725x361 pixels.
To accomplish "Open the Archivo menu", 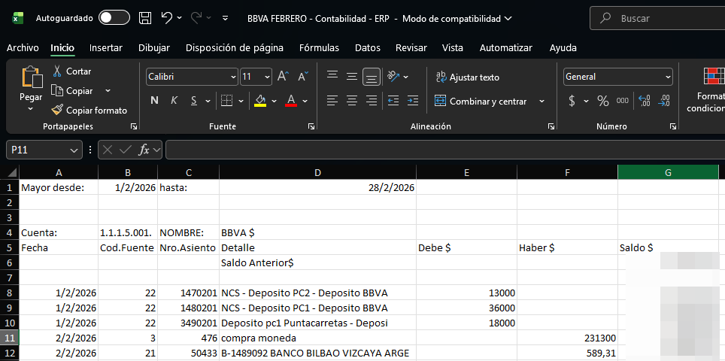I will pyautogui.click(x=23, y=47).
